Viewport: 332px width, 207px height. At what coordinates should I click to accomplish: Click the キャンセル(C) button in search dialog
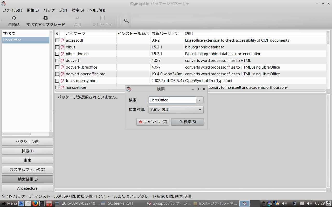click(x=153, y=122)
